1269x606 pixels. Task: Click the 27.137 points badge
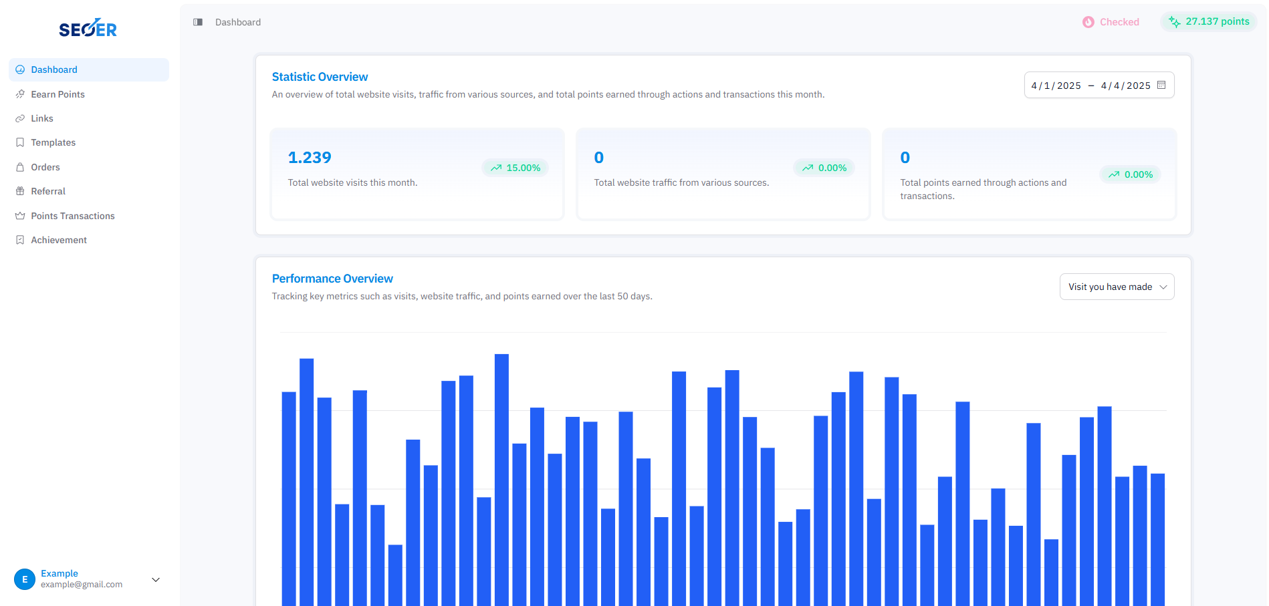click(1209, 22)
